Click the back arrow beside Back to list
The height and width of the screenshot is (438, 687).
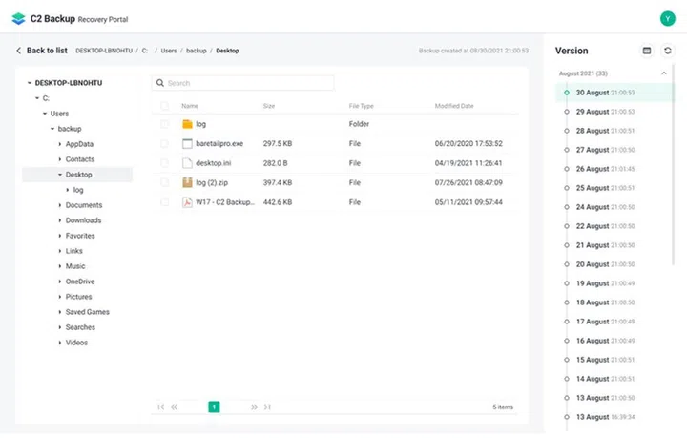(18, 51)
